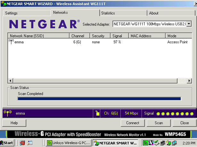The width and height of the screenshot is (197, 147).
Task: Click the Linksys Wireless Network Monitor banner
Action: coord(99,134)
